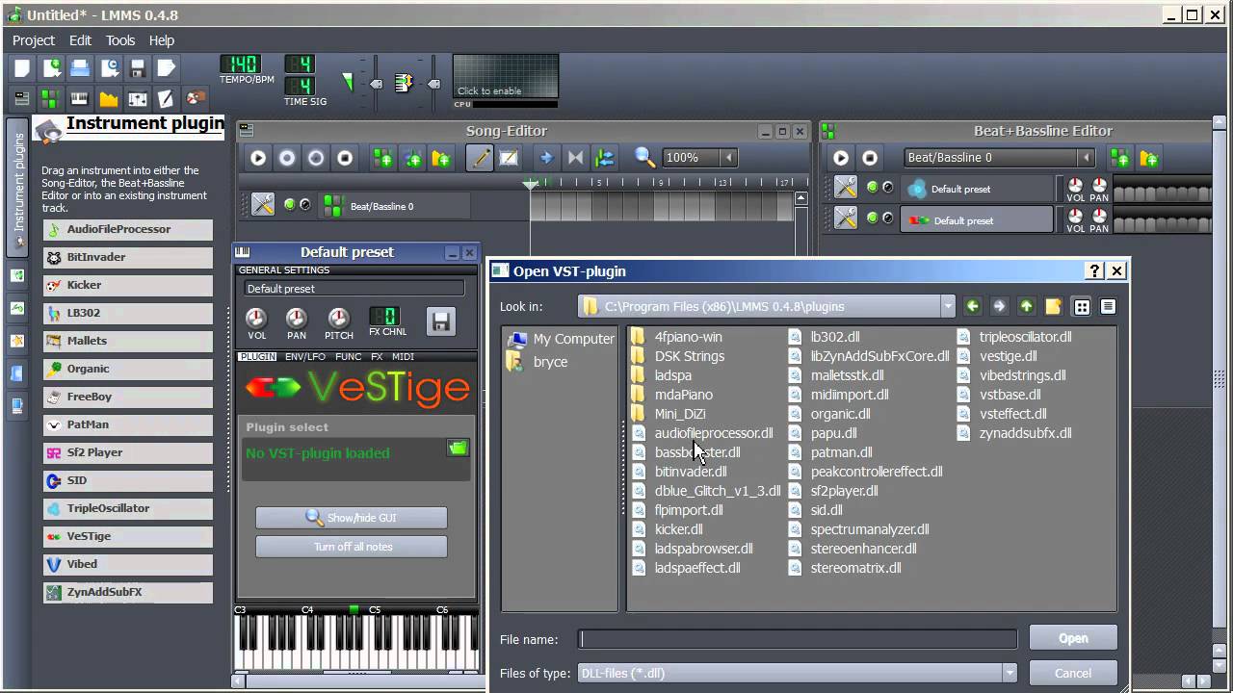Image resolution: width=1233 pixels, height=693 pixels.
Task: Add new track in Beat+Bassline Editor toolbar
Action: point(1148,158)
